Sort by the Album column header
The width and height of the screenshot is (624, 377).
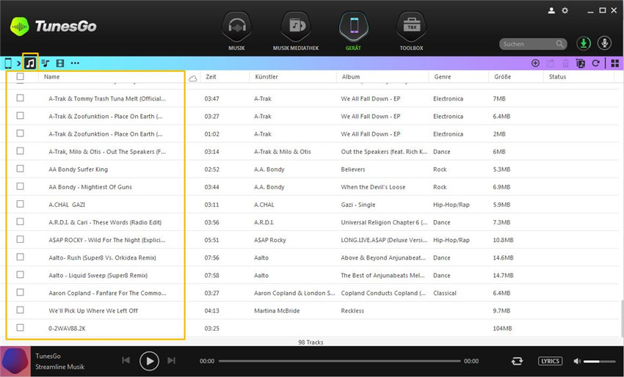point(351,77)
